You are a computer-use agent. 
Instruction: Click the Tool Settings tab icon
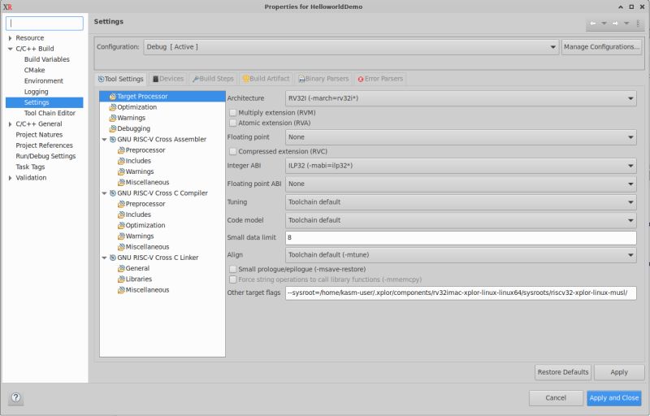coord(101,79)
